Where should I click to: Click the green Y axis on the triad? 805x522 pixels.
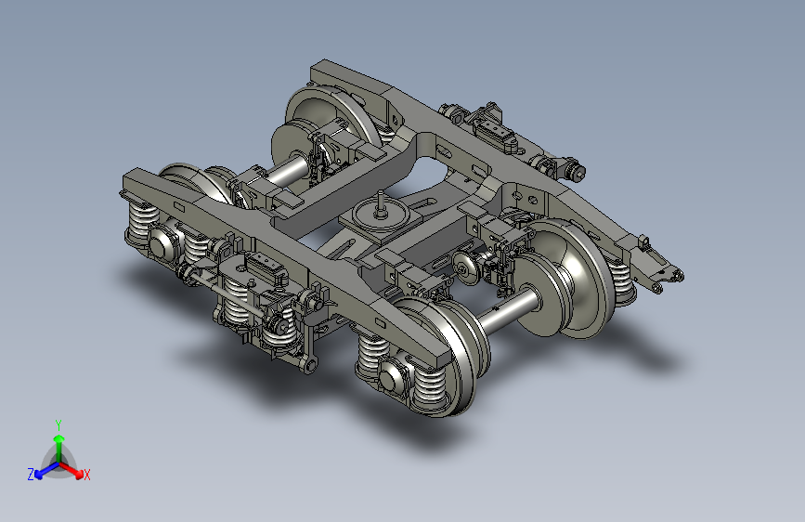click(59, 447)
